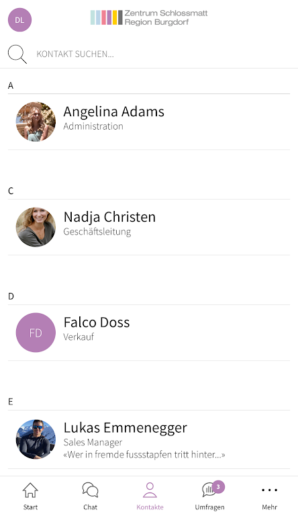Tap Lukas Emmenegger's status quote text
298x516 pixels.
pyautogui.click(x=144, y=454)
